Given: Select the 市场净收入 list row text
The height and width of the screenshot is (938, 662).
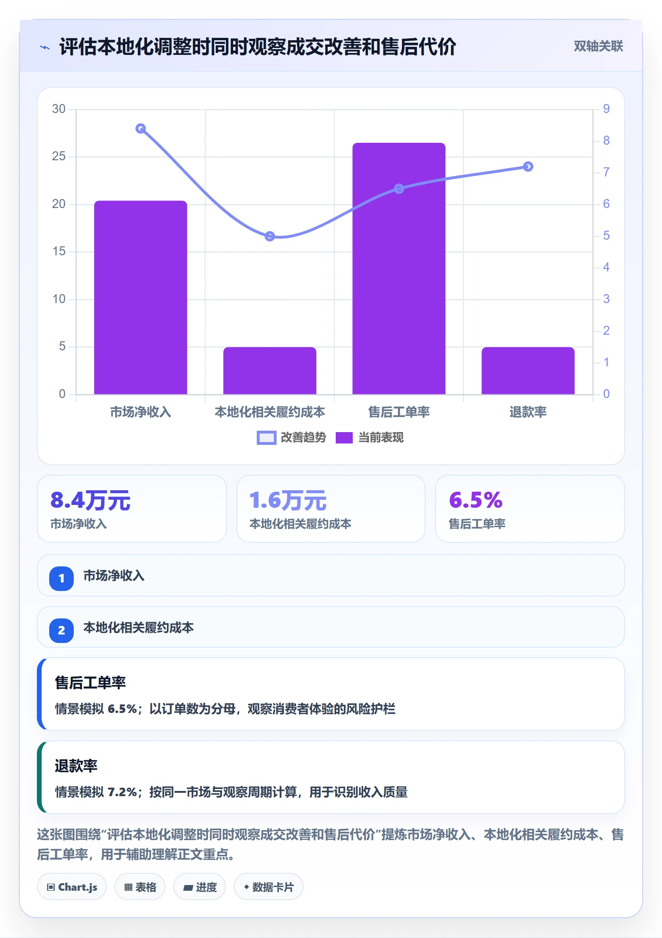Looking at the screenshot, I should click(114, 576).
